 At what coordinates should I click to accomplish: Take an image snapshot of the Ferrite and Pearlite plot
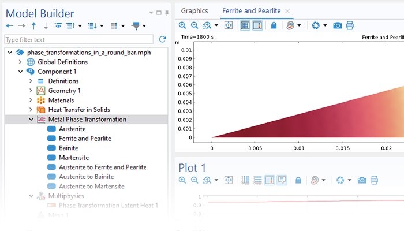coord(337,25)
